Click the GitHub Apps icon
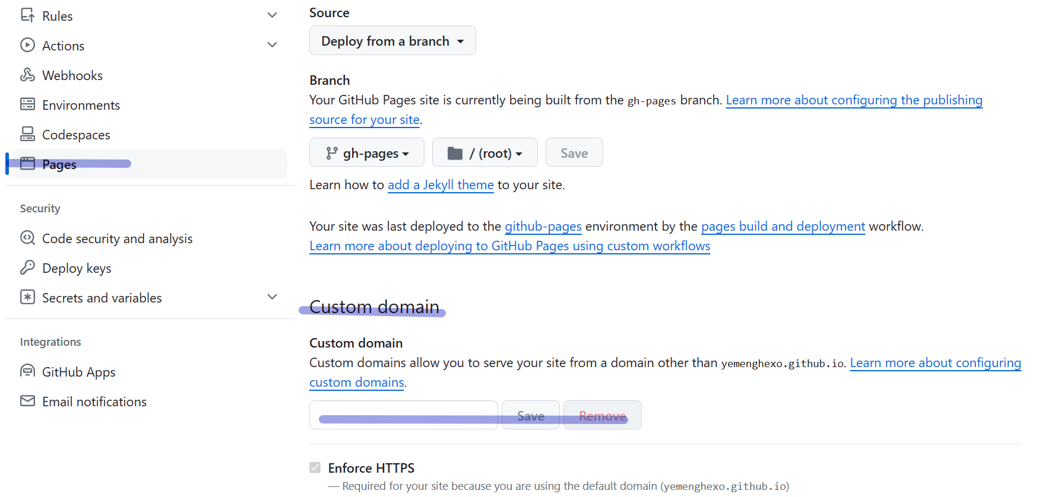The image size is (1058, 497). coord(27,371)
